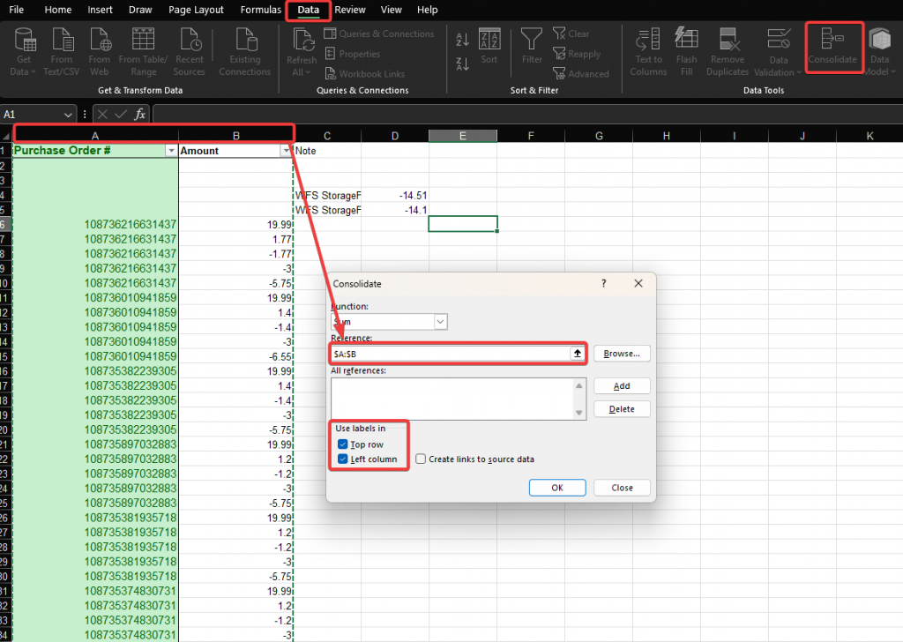
Task: Run Flash Fill from the ribbon
Action: click(x=686, y=41)
